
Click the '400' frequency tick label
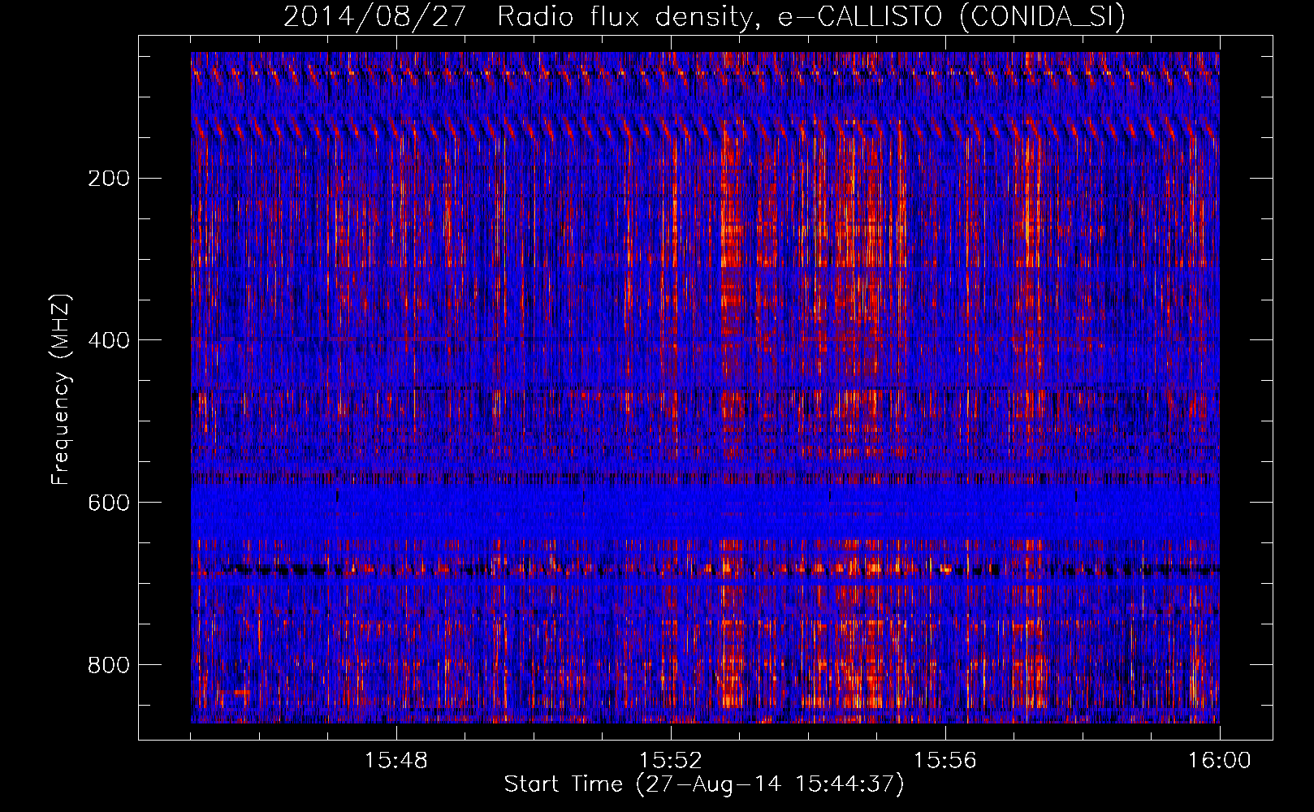tap(108, 340)
